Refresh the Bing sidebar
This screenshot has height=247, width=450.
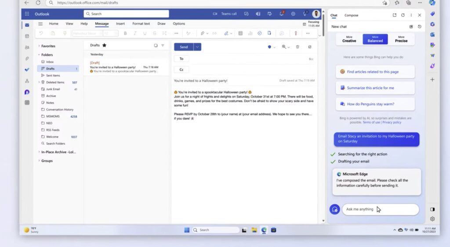point(403,15)
